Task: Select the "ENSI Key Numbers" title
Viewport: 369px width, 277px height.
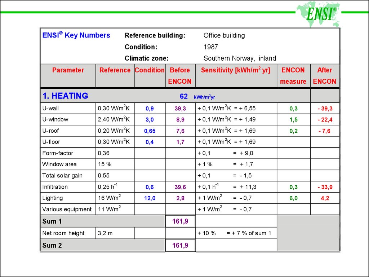Action: pos(76,35)
